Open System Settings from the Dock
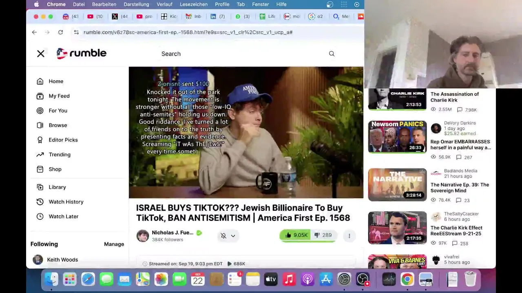 coord(344,279)
